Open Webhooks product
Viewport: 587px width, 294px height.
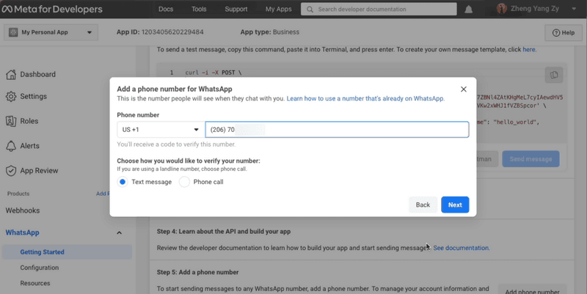point(23,210)
